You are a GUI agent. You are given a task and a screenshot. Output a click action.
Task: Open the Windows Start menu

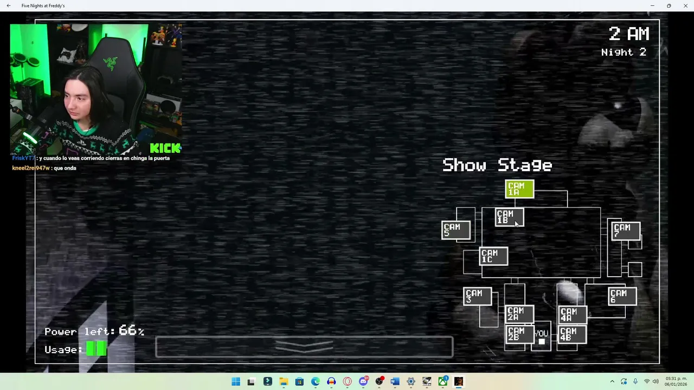coord(236,382)
